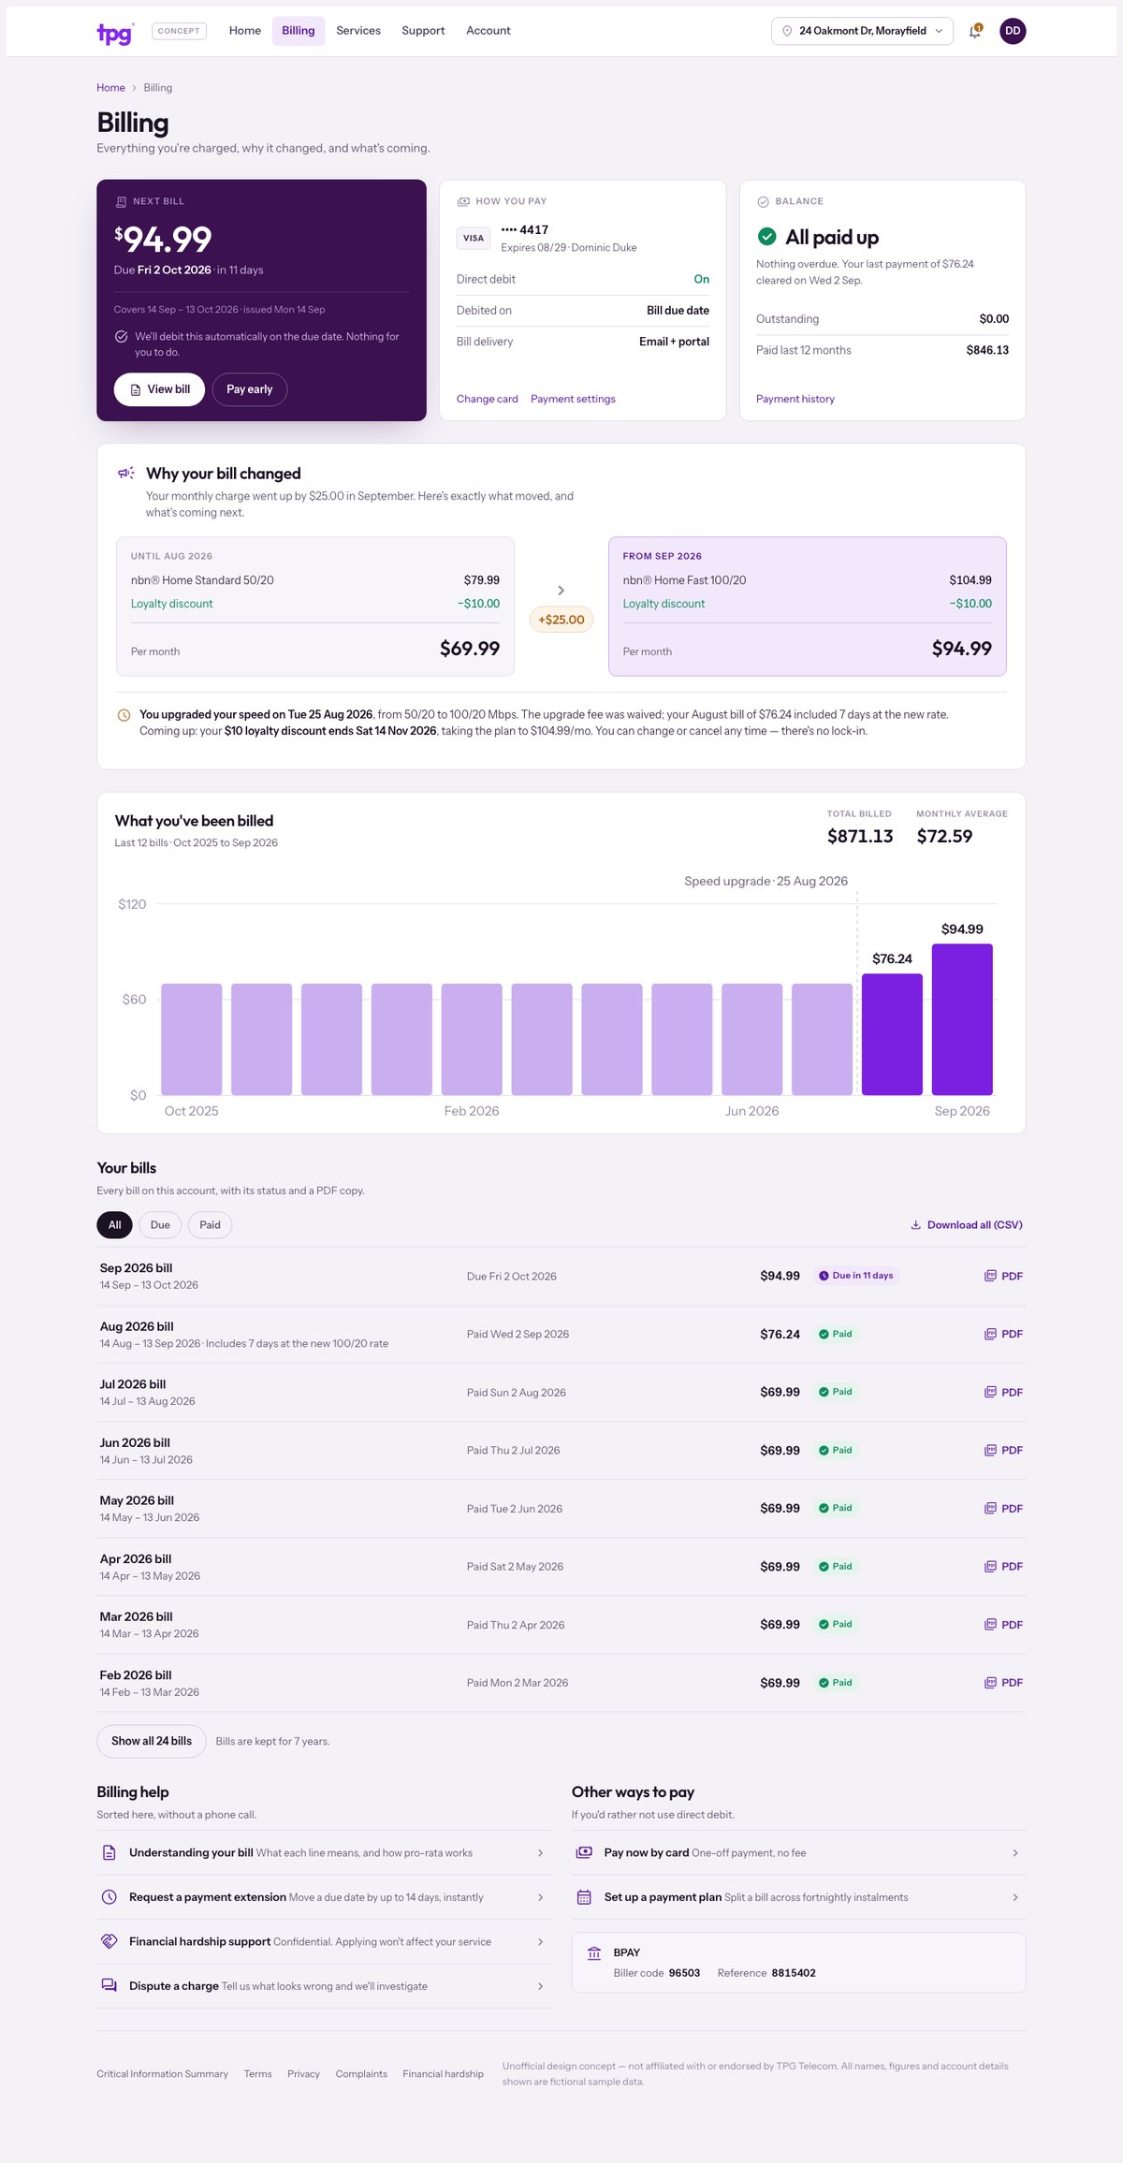Download the Aug 2026 bill PDF
This screenshot has height=2163, width=1123.
click(1003, 1335)
